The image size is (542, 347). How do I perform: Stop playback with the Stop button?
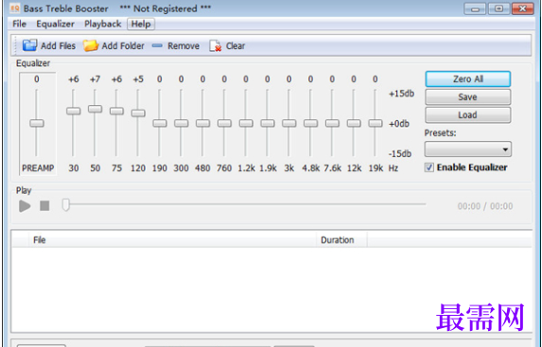click(44, 206)
